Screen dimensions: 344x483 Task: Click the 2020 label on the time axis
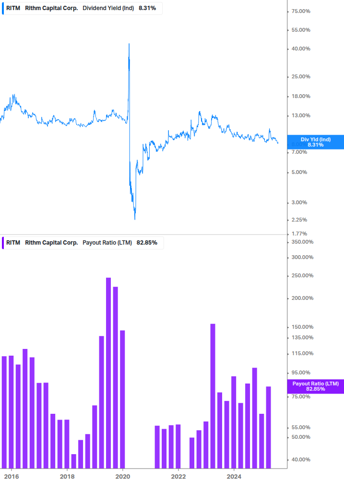123,477
